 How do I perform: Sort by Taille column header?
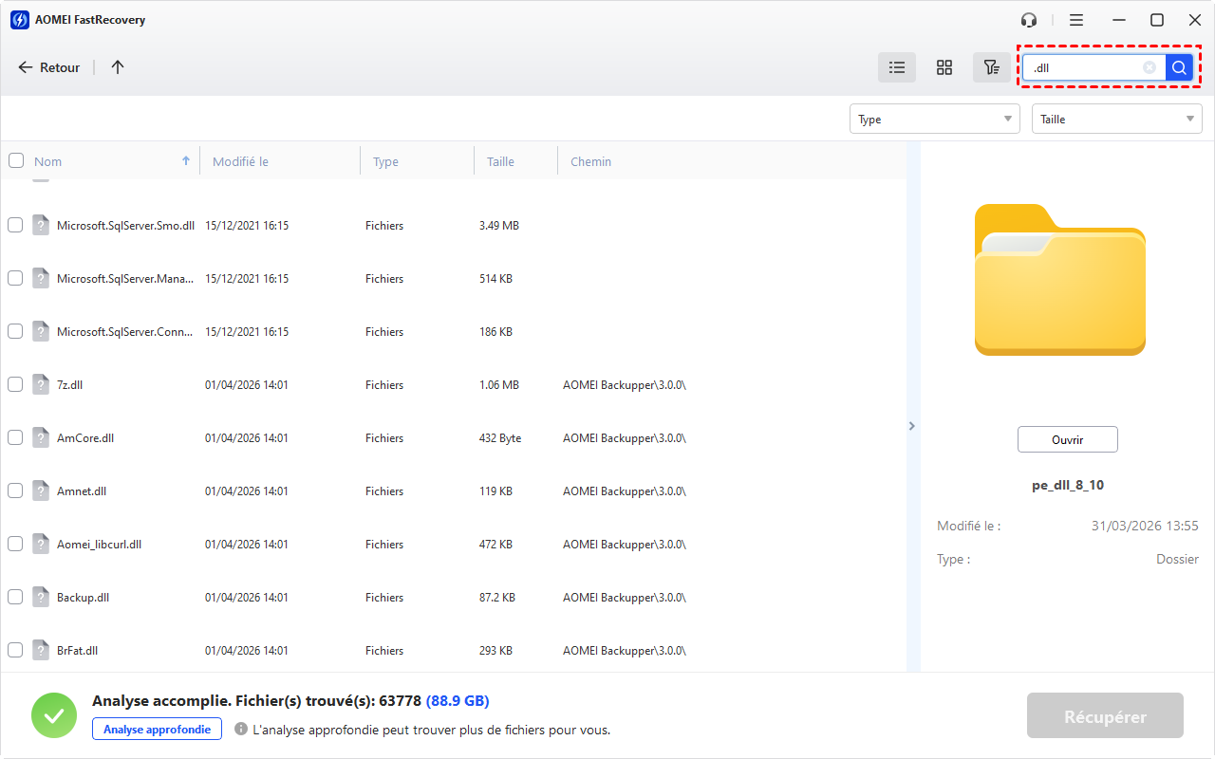click(500, 161)
